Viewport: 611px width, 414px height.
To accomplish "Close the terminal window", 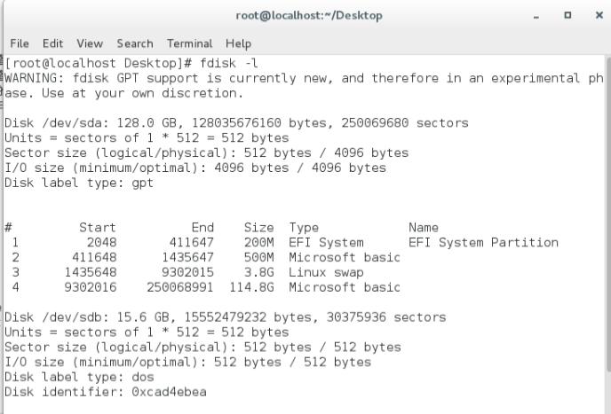I will pos(599,15).
